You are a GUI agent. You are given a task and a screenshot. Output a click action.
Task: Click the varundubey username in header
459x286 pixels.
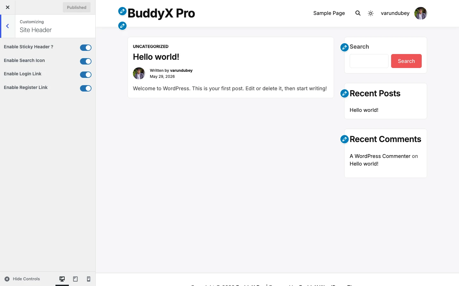click(395, 13)
